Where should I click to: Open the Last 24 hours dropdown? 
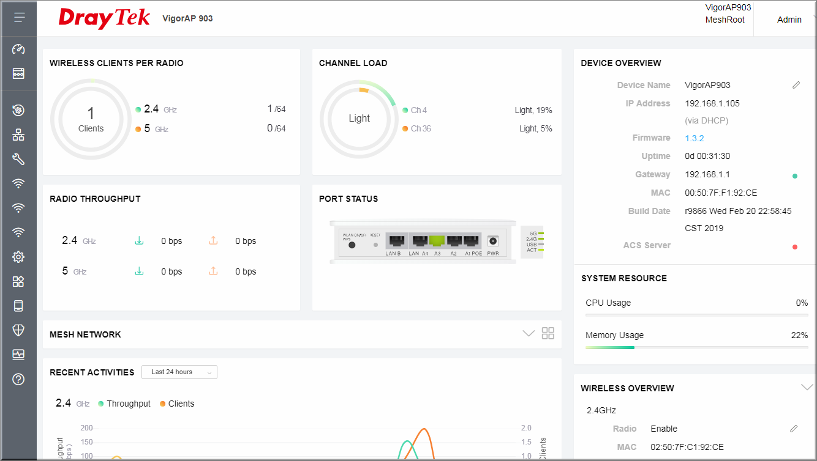[179, 372]
